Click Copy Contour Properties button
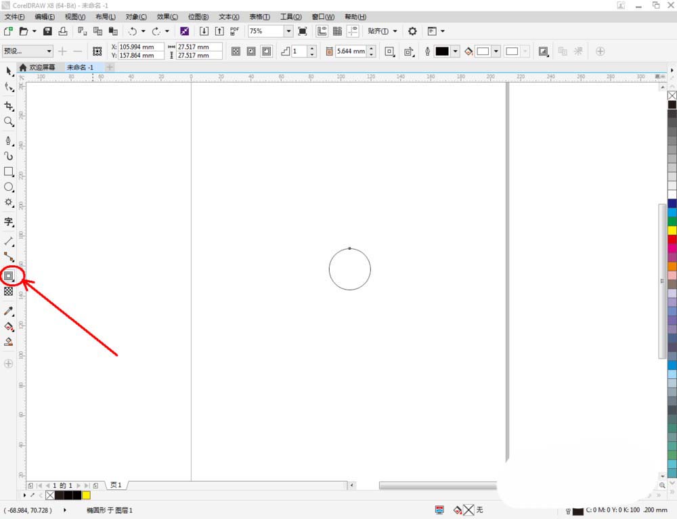677x519 pixels. (x=562, y=51)
